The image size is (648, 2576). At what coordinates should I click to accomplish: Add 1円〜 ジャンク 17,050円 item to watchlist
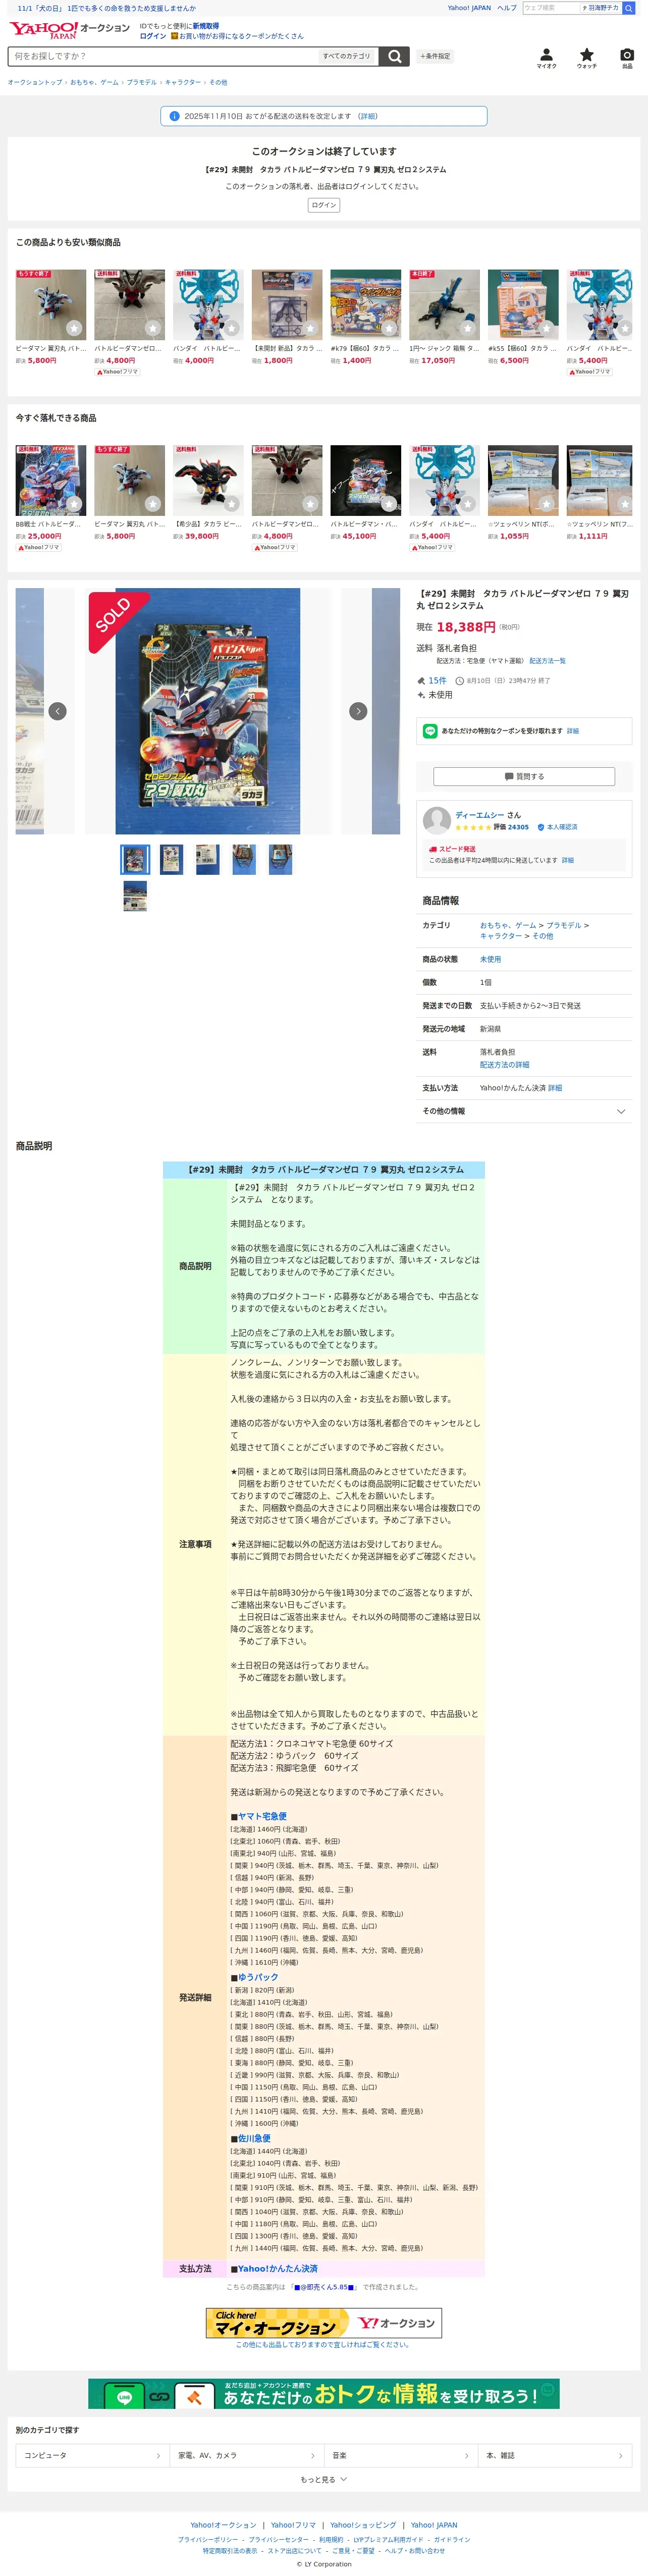click(467, 328)
